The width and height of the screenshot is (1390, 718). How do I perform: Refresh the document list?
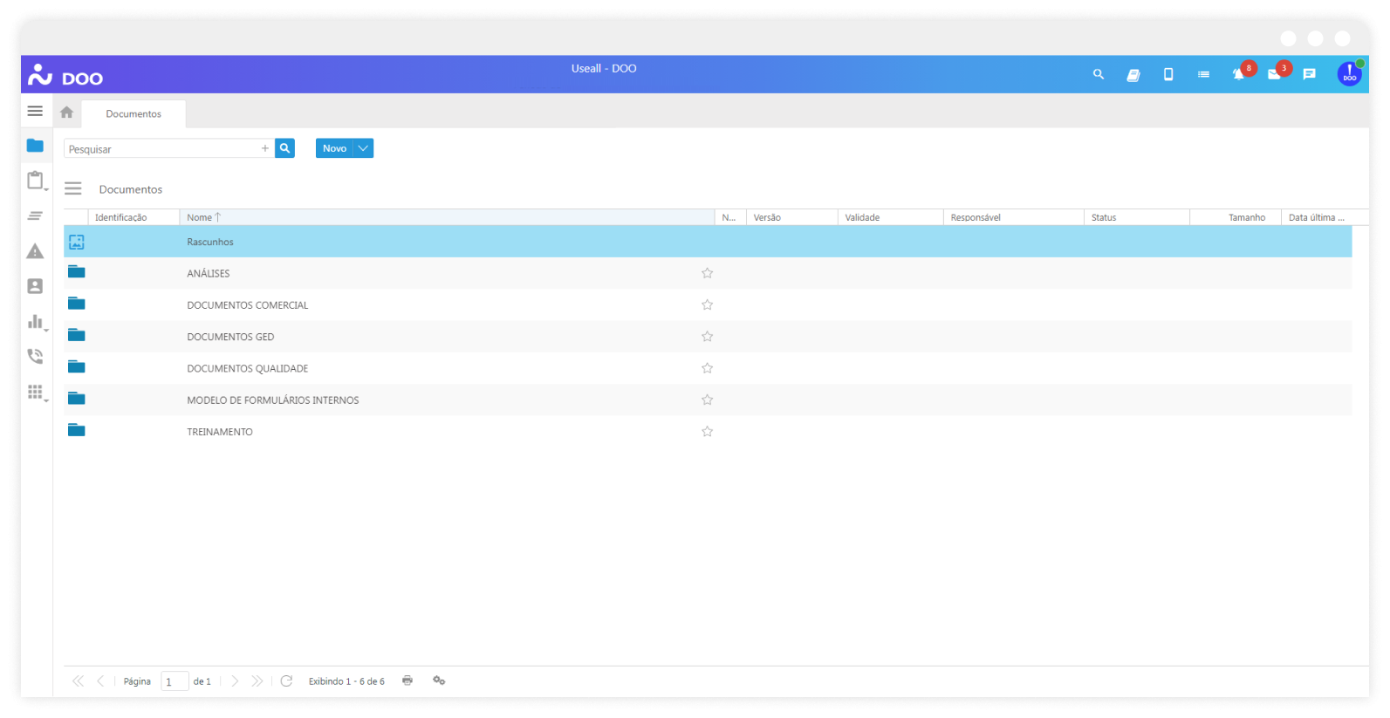(x=286, y=680)
